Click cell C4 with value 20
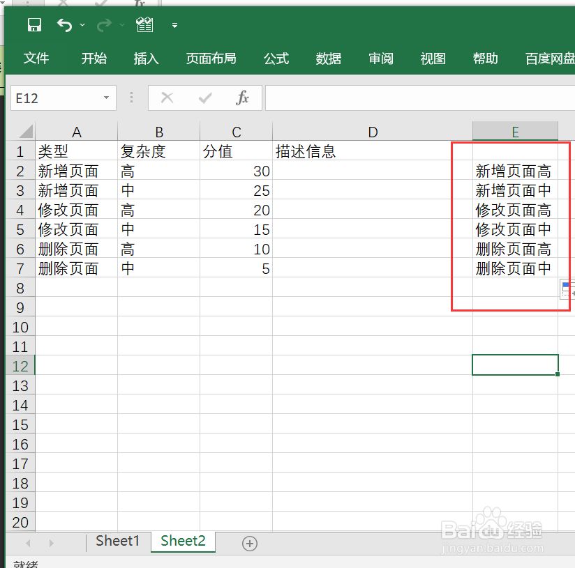This screenshot has height=568, width=575. pos(236,210)
